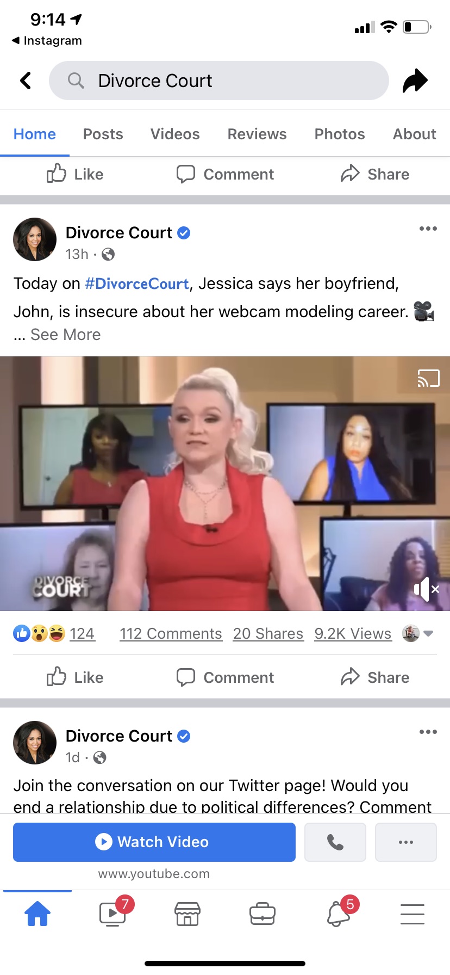Like the webcam modeling post

click(x=75, y=677)
